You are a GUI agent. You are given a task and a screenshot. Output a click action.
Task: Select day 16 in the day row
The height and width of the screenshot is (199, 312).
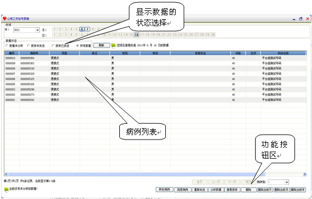[136, 35]
